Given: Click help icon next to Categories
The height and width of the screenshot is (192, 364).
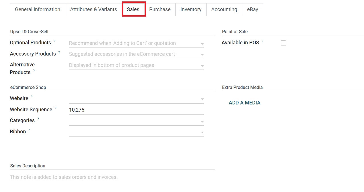Looking at the screenshot, I should (x=38, y=119).
